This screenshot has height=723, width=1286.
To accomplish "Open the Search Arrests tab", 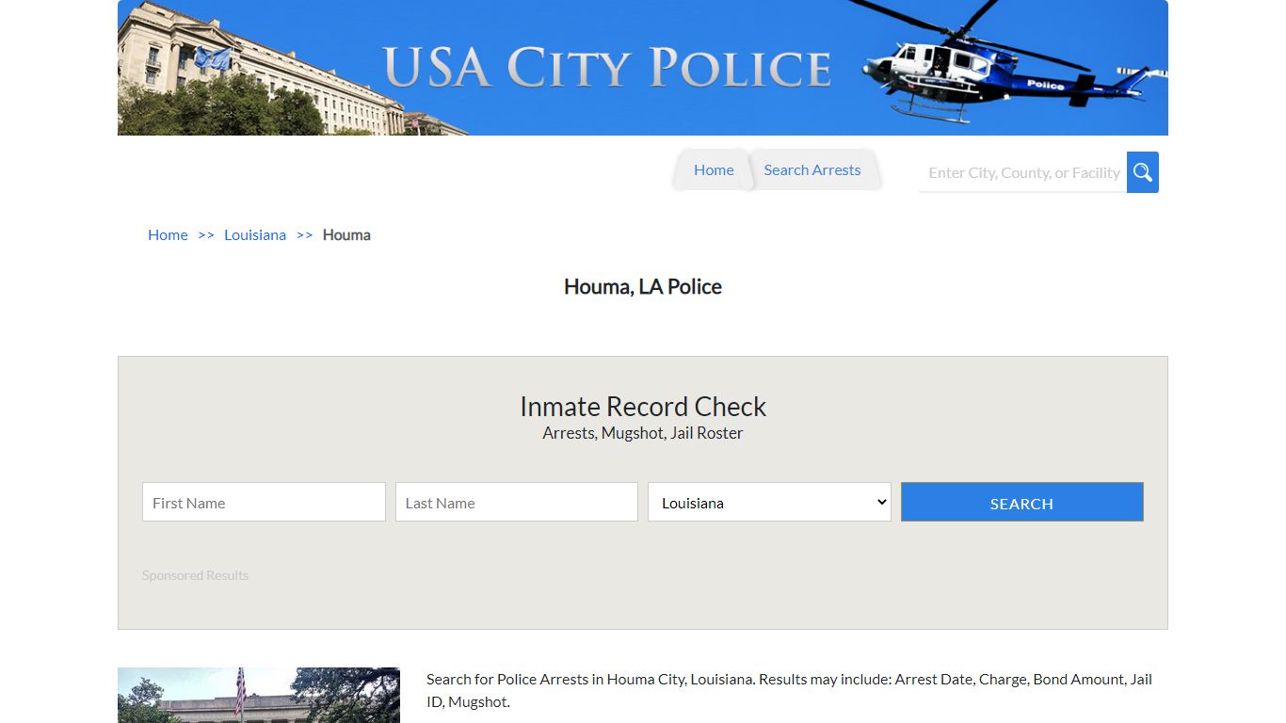I will pos(812,170).
